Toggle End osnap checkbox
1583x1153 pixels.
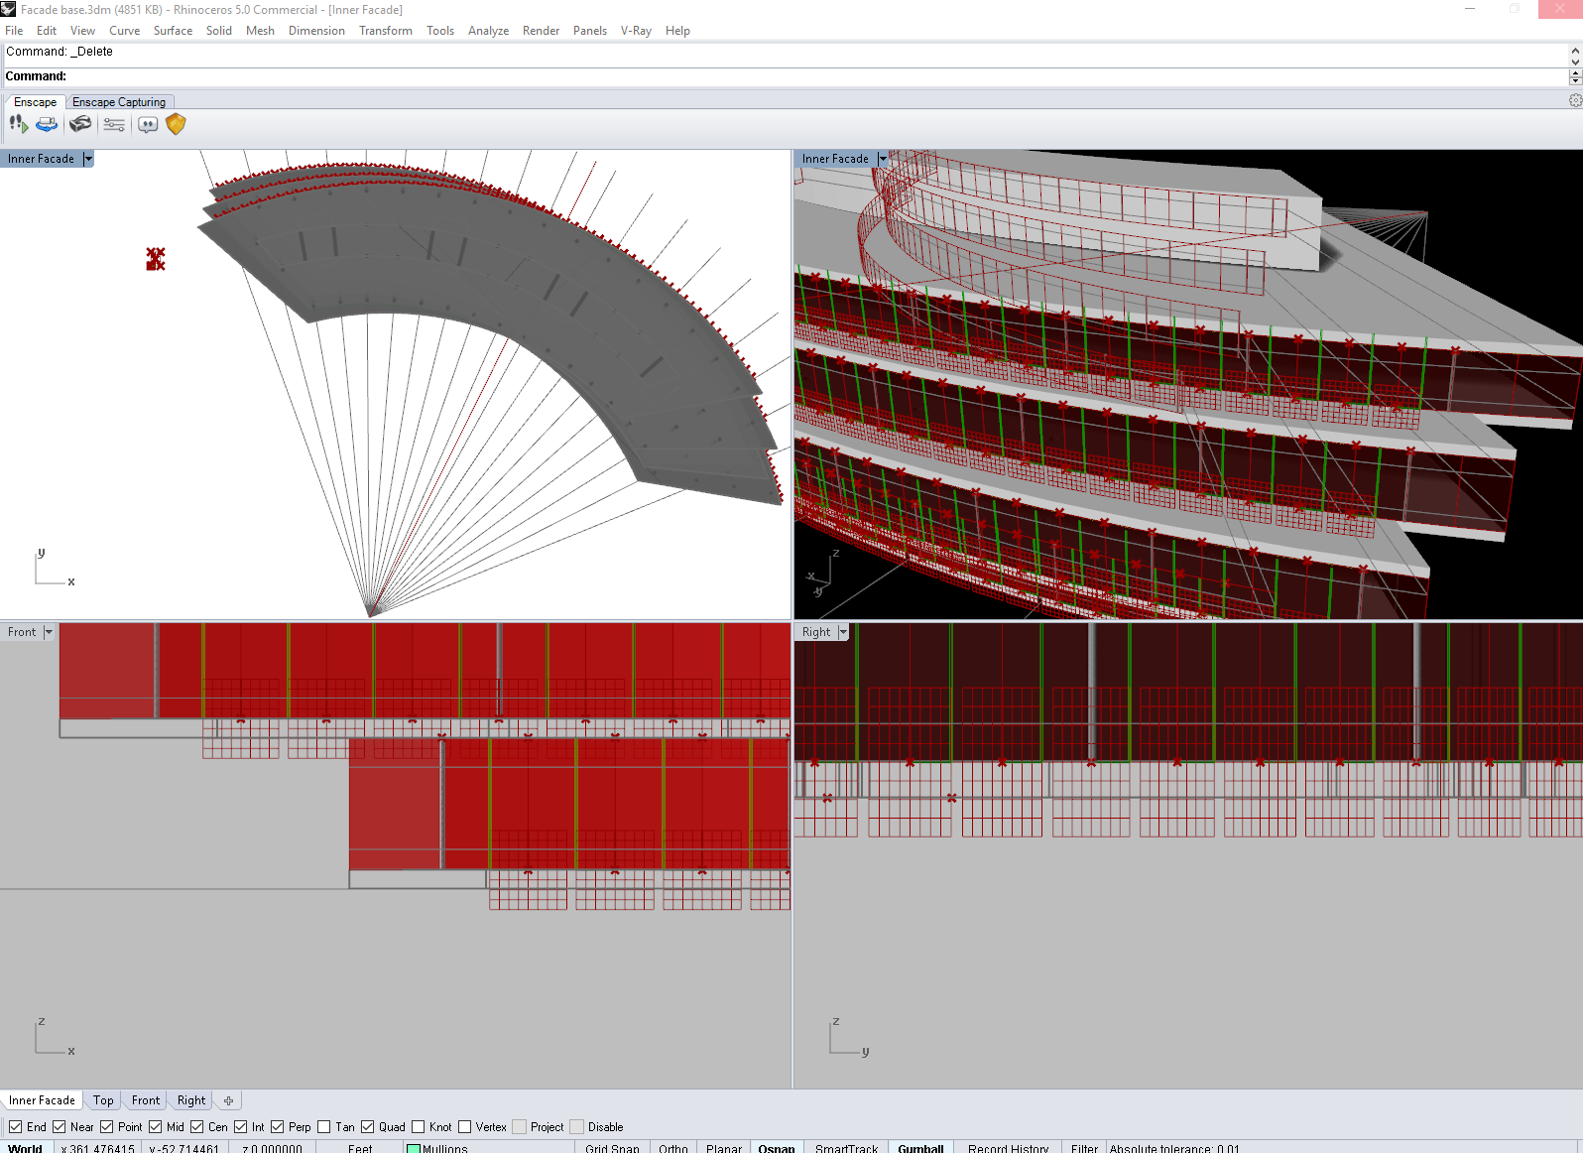15,1127
